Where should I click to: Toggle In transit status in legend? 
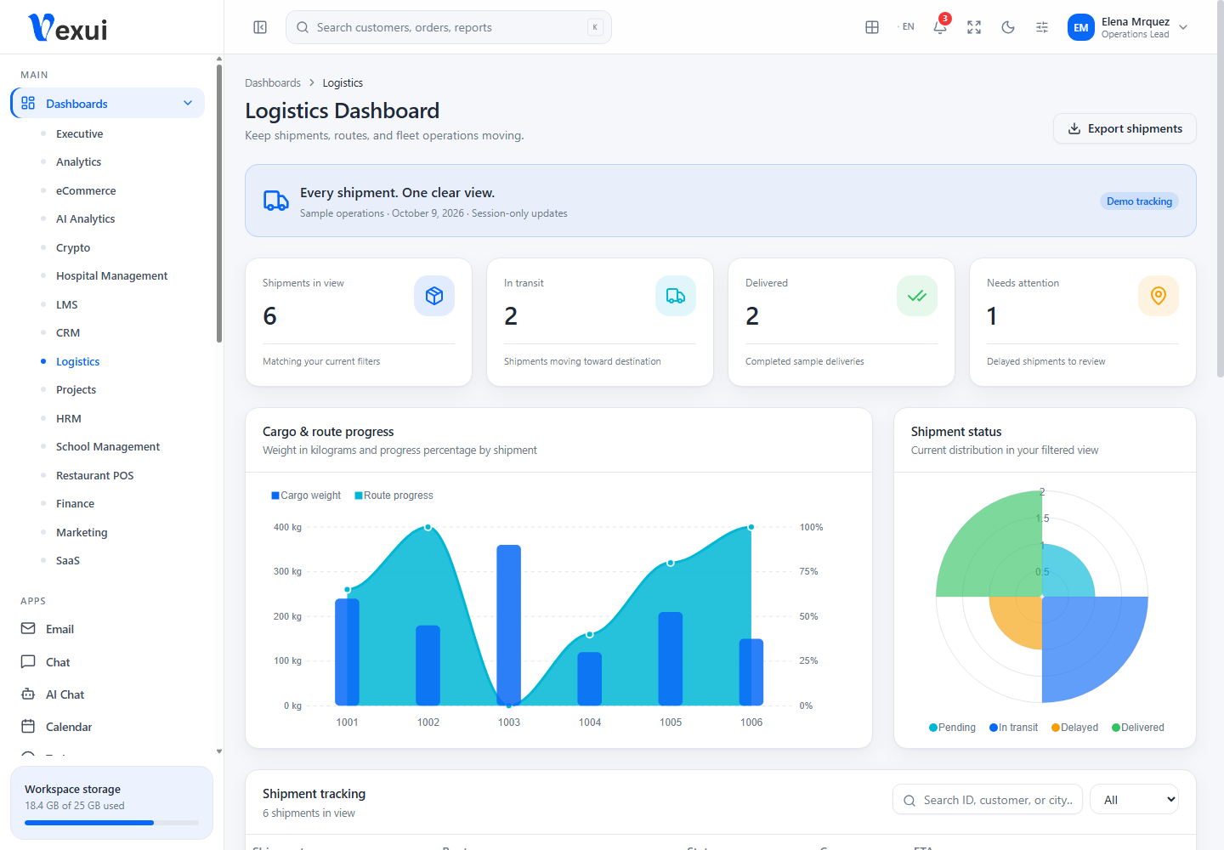(1013, 728)
